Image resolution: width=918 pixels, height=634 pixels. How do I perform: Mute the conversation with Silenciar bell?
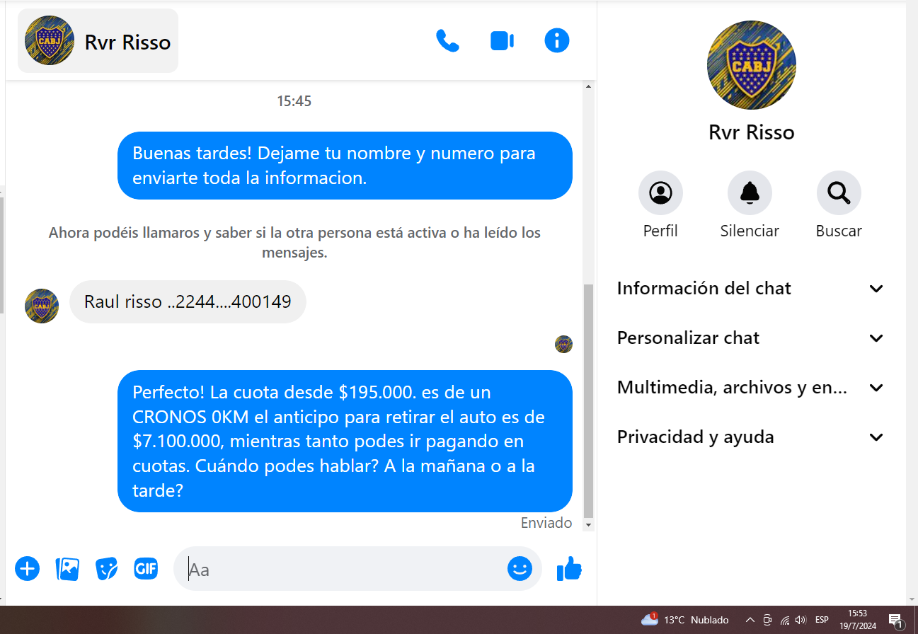pos(750,193)
